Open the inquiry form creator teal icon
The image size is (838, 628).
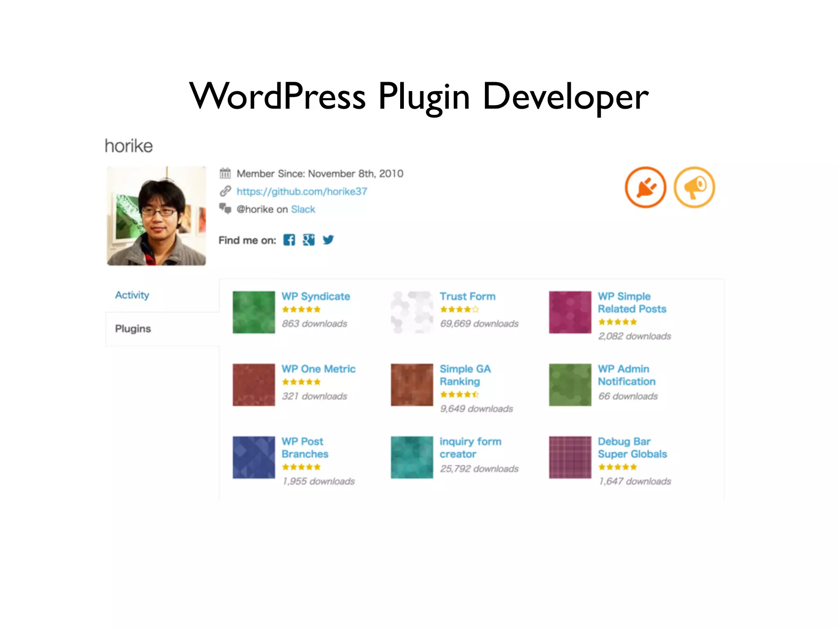(412, 457)
